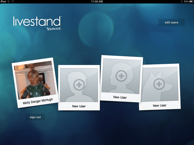Sign out of the current account
Screen dimensions: 194x145
pyautogui.click(x=35, y=117)
